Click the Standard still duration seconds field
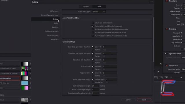The height and width of the screenshot is (104, 185). [x=110, y=60]
